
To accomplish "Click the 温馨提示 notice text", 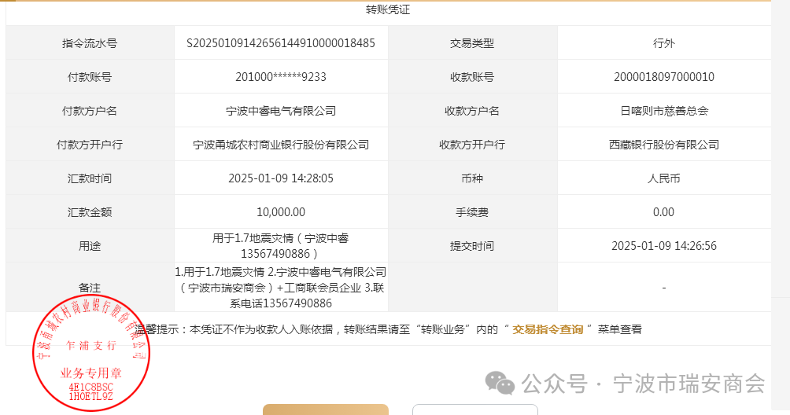I will click(388, 329).
